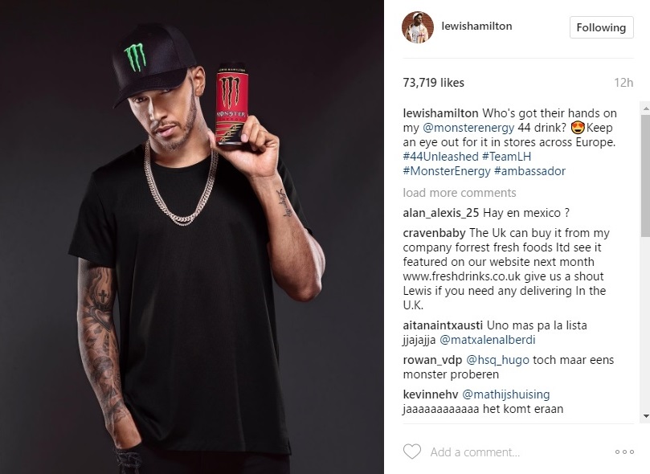
Task: Open the three-dots more options menu
Action: click(624, 452)
